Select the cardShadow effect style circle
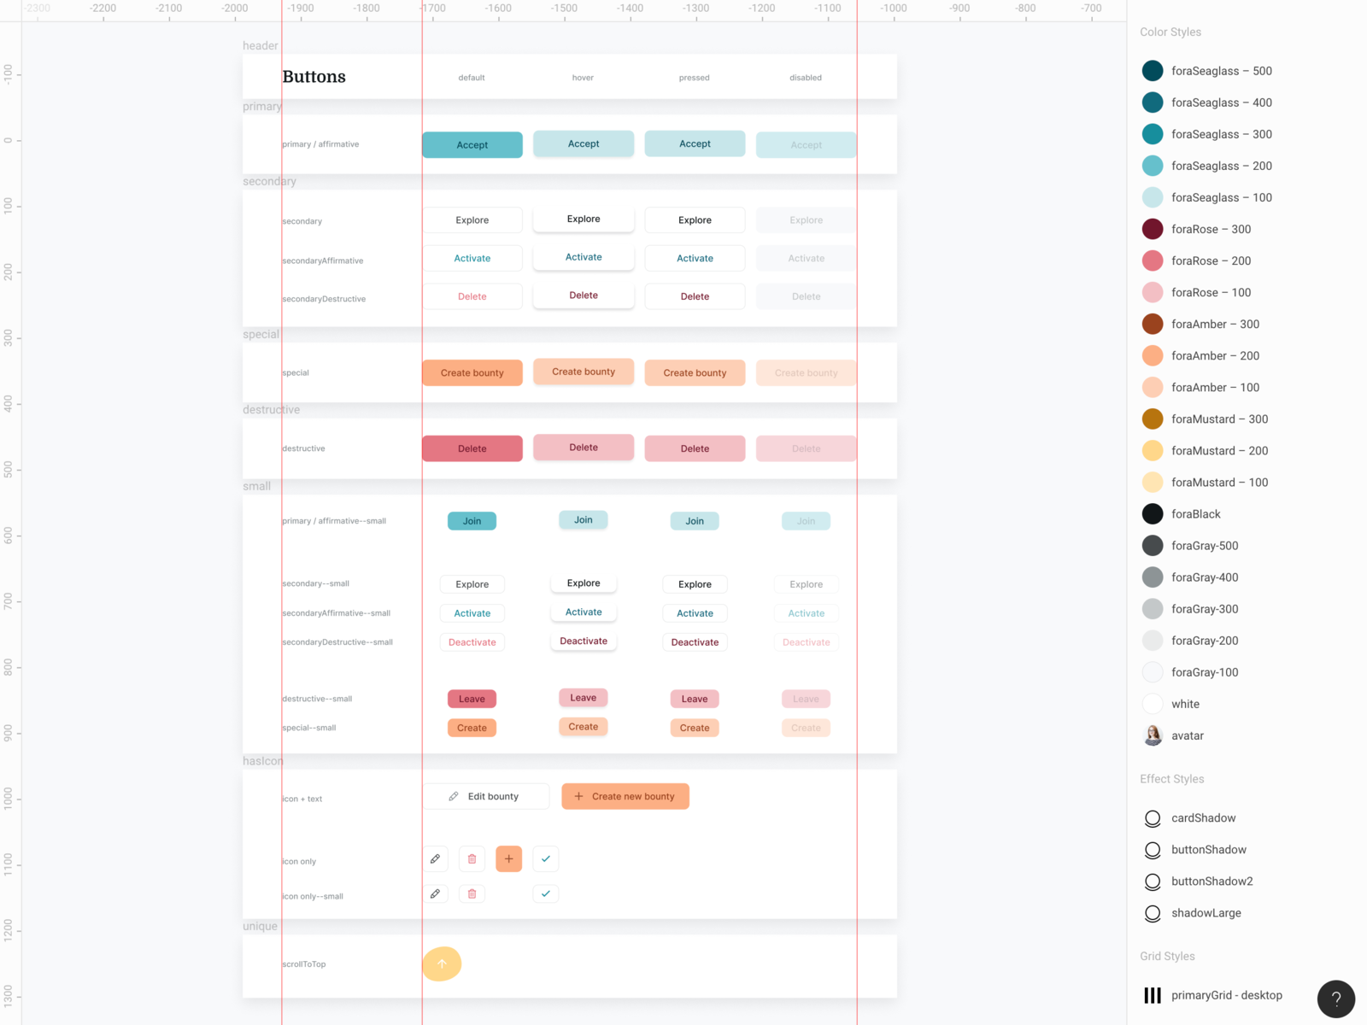Screen dimensions: 1367x1025 pos(1153,817)
